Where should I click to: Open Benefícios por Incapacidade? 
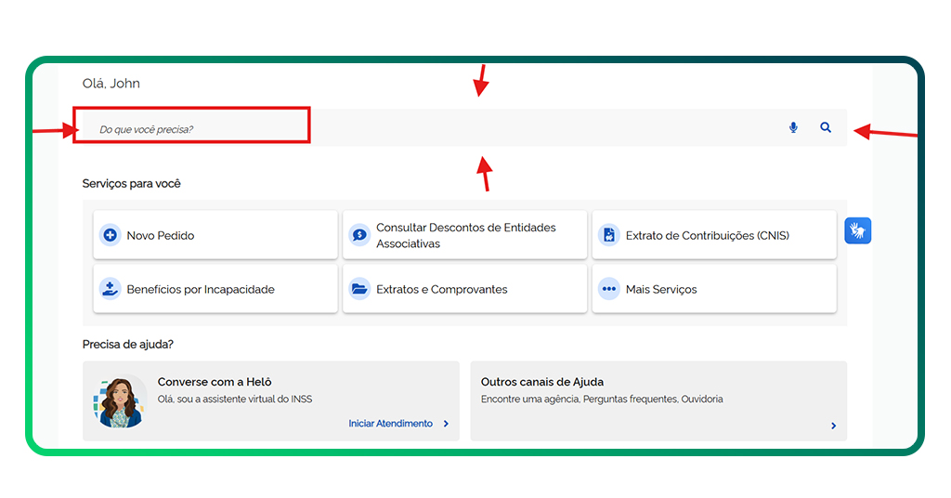tap(215, 289)
